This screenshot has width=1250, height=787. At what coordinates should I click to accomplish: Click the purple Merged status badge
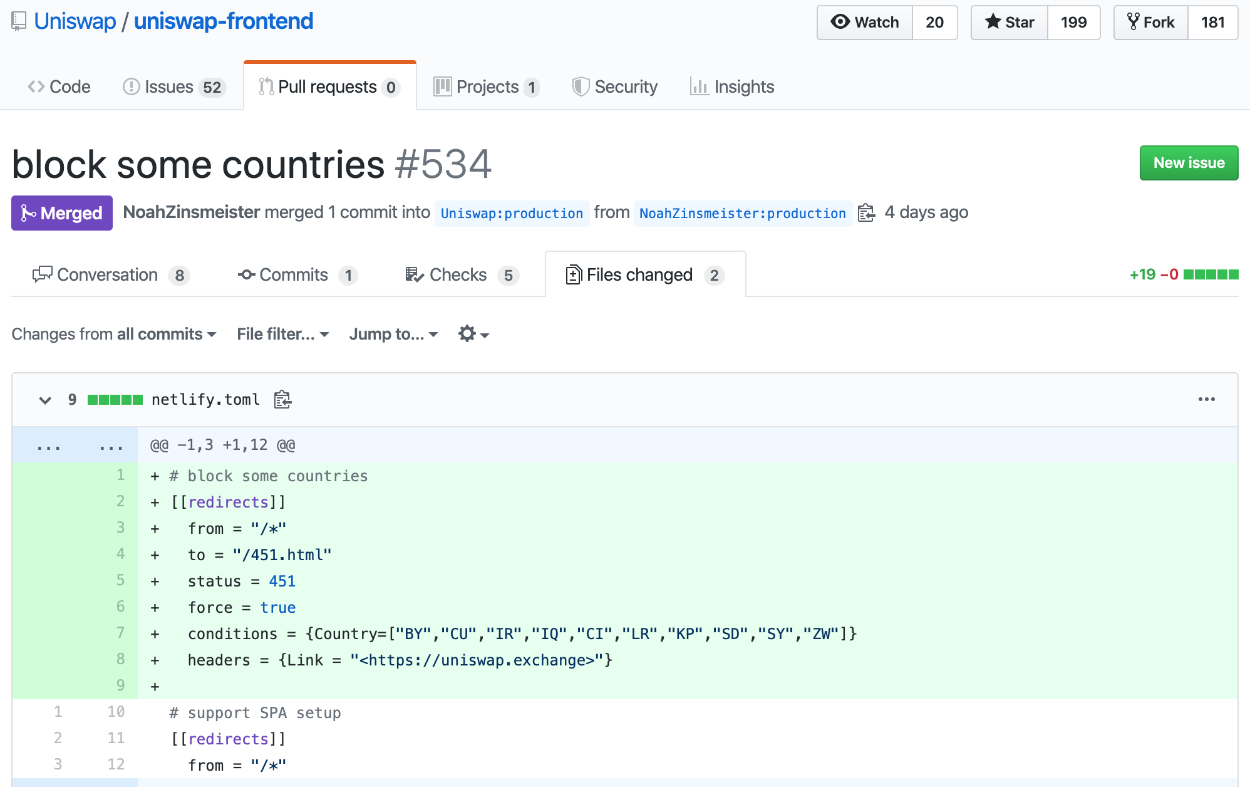[x=62, y=213]
